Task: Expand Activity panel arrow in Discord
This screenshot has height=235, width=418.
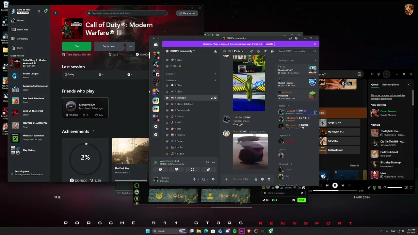Action: (315, 61)
